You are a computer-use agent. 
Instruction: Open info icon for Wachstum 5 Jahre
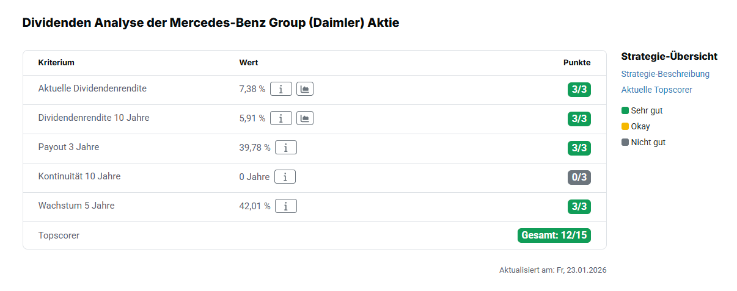[285, 206]
